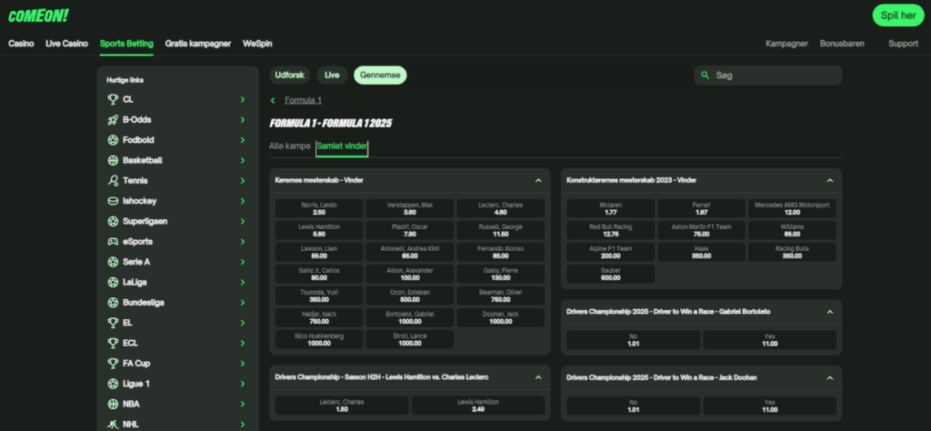The image size is (931, 431).
Task: Click the magnifying glass search icon
Action: tap(706, 75)
